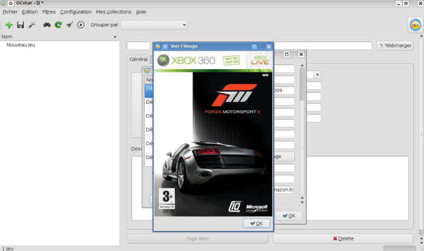Click the play button in the toolbar

coord(81,25)
